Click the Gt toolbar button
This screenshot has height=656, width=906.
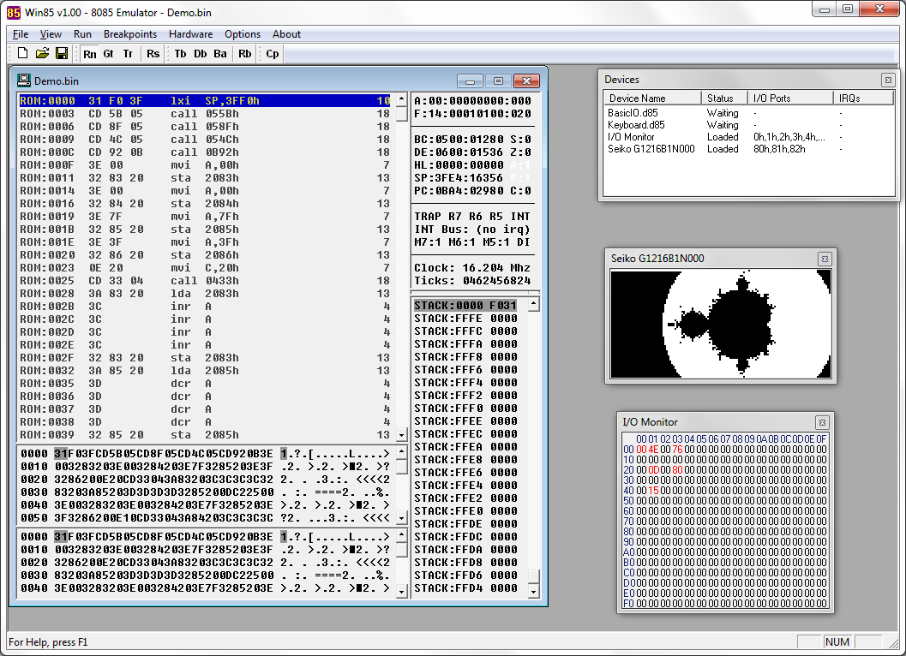pos(109,54)
